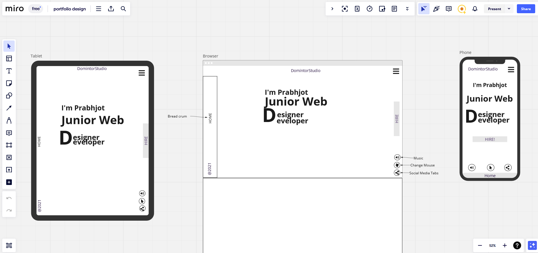This screenshot has height=253, width=538.
Task: Toggle the notifications bell panel
Action: coord(475,9)
